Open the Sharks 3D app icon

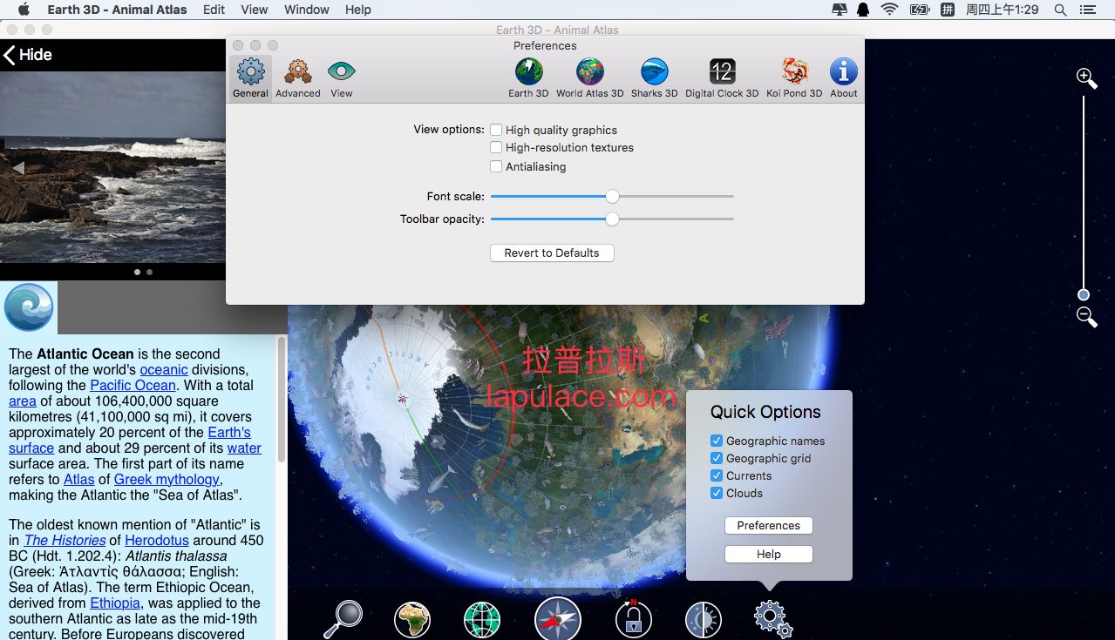pyautogui.click(x=654, y=78)
